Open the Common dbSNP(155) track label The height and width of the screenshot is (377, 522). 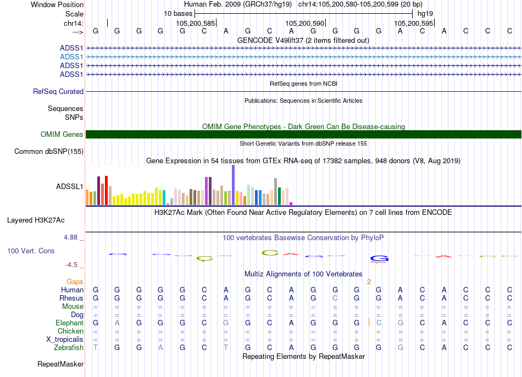click(49, 152)
